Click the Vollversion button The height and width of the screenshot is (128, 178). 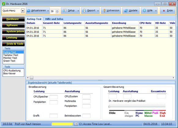[x=111, y=11]
